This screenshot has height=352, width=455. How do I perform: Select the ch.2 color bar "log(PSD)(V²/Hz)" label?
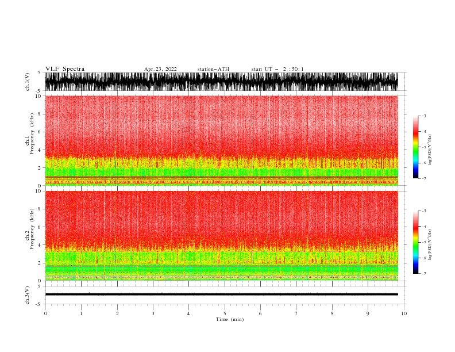point(430,245)
